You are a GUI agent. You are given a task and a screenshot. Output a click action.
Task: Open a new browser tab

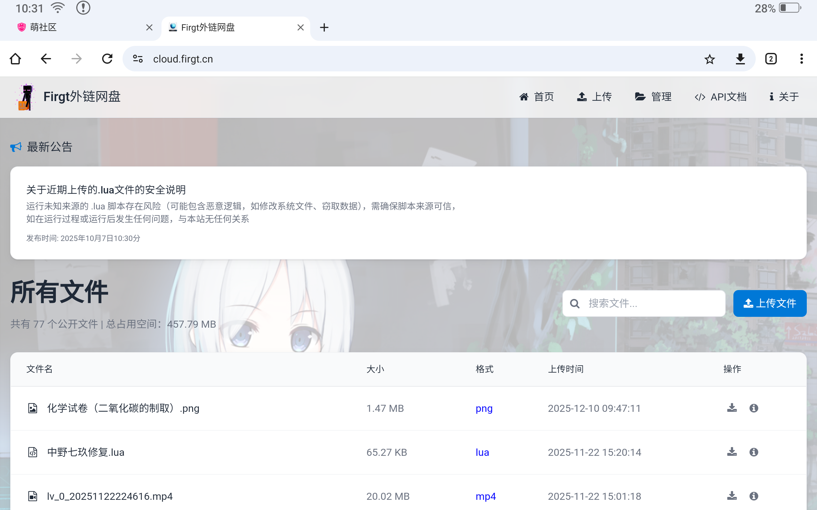click(324, 27)
